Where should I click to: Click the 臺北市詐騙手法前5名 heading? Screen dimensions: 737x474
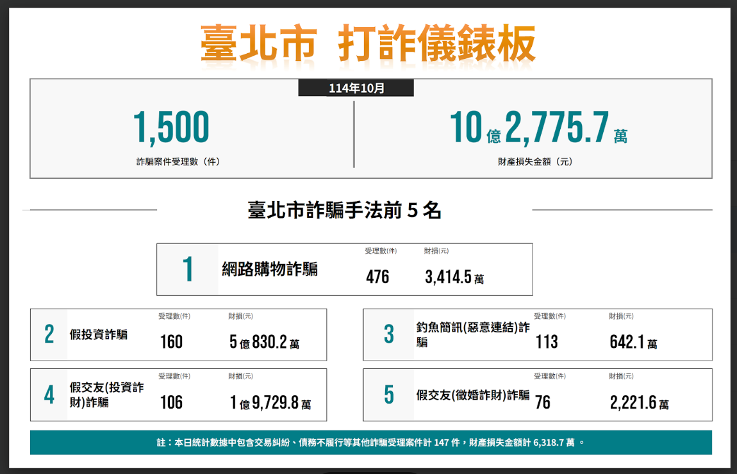click(344, 210)
